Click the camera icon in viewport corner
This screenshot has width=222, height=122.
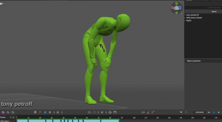[2, 4]
